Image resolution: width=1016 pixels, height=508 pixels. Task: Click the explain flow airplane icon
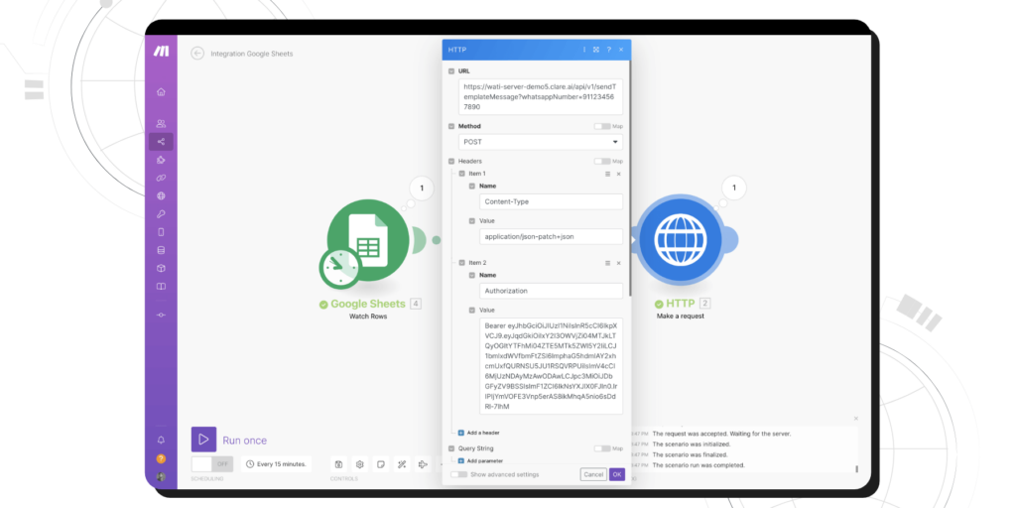[423, 464]
